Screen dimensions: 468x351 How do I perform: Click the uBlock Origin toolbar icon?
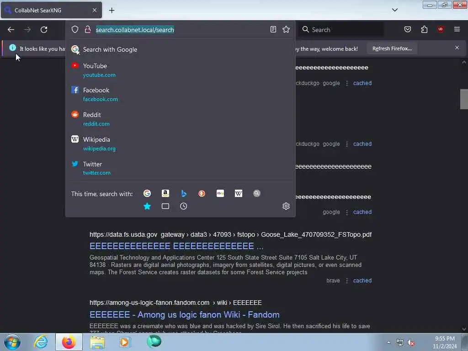[441, 29]
